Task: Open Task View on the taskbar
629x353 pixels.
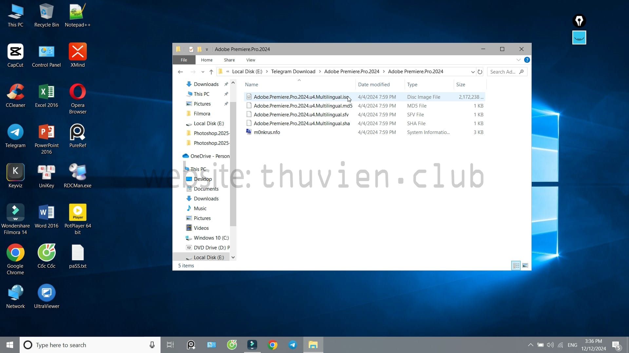Action: pos(170,345)
